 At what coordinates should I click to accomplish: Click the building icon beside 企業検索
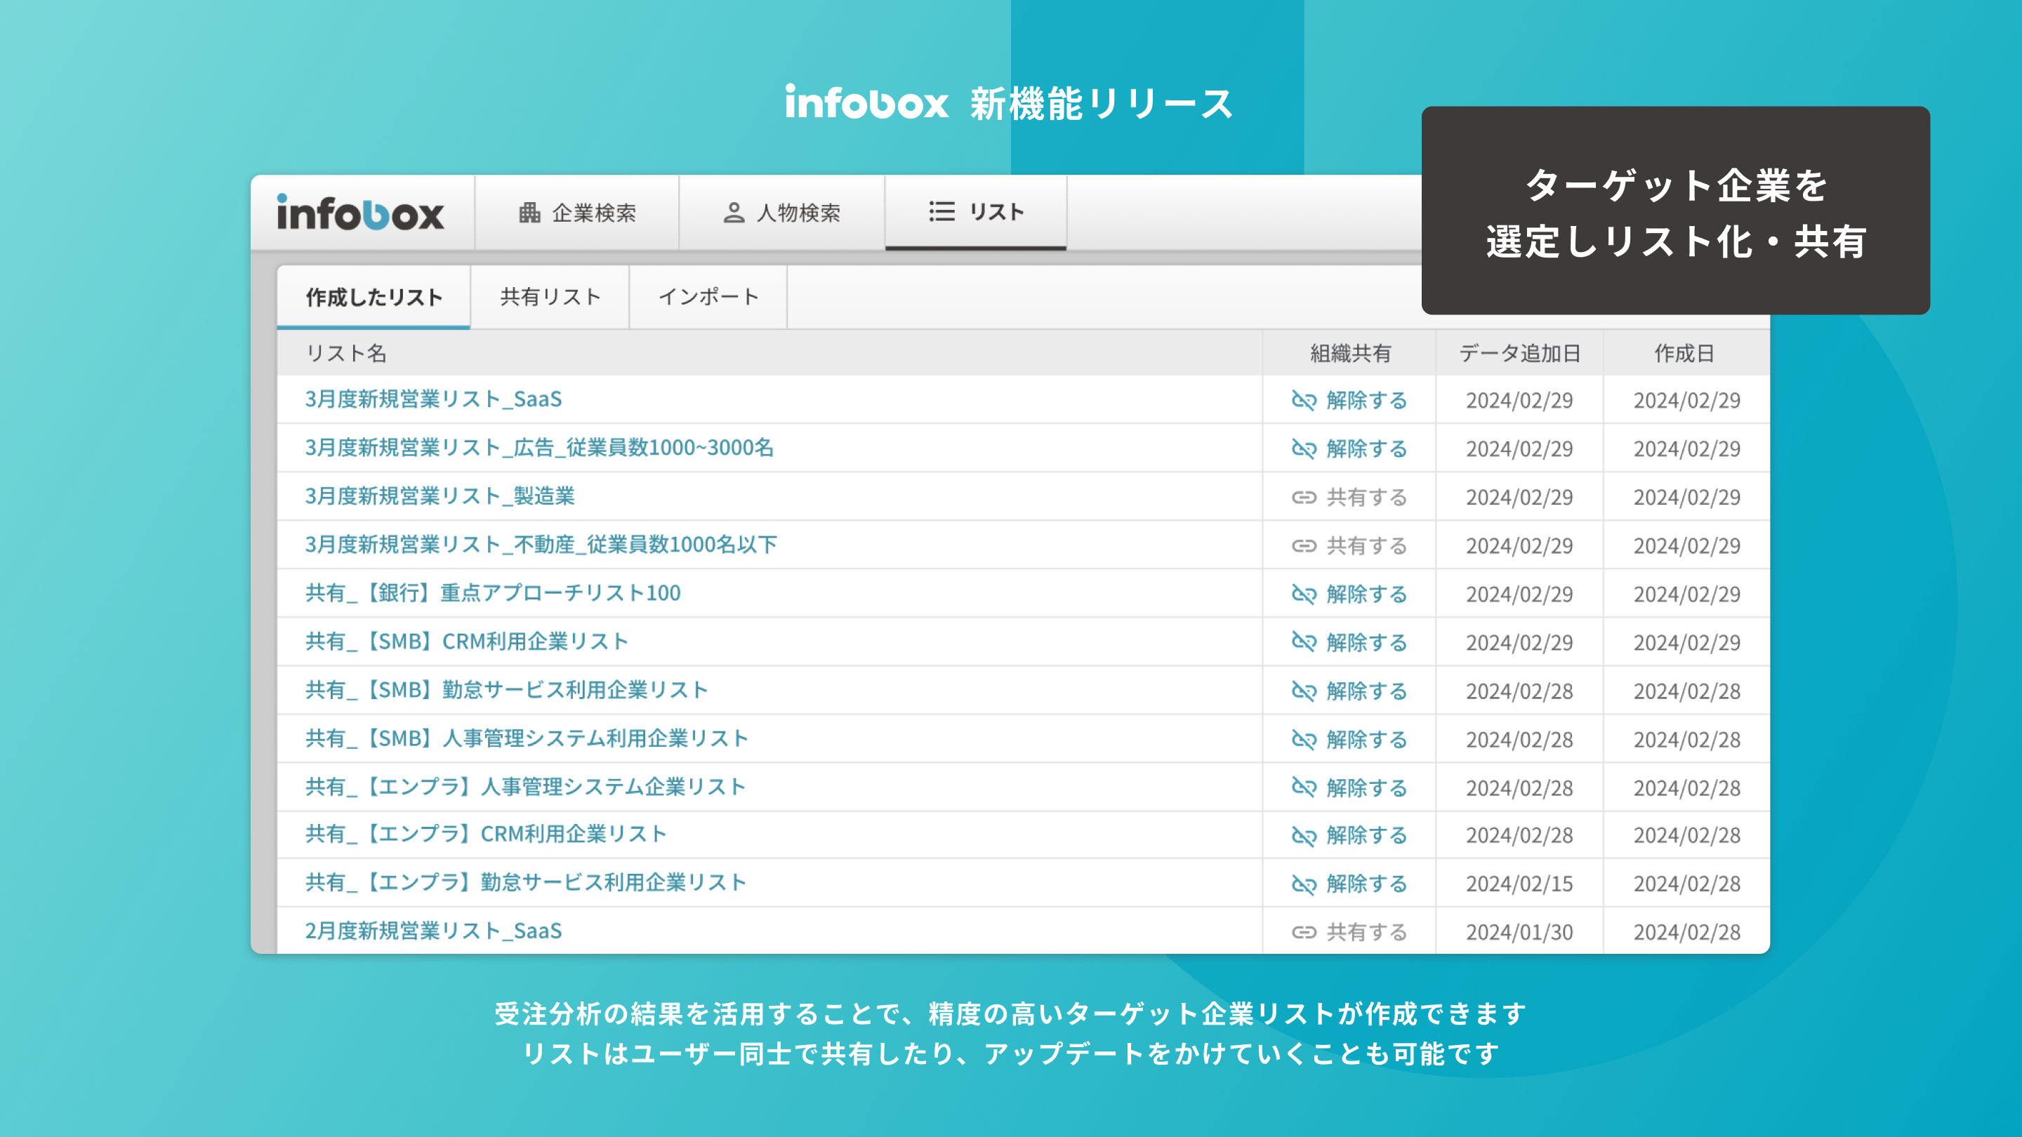pyautogui.click(x=529, y=213)
